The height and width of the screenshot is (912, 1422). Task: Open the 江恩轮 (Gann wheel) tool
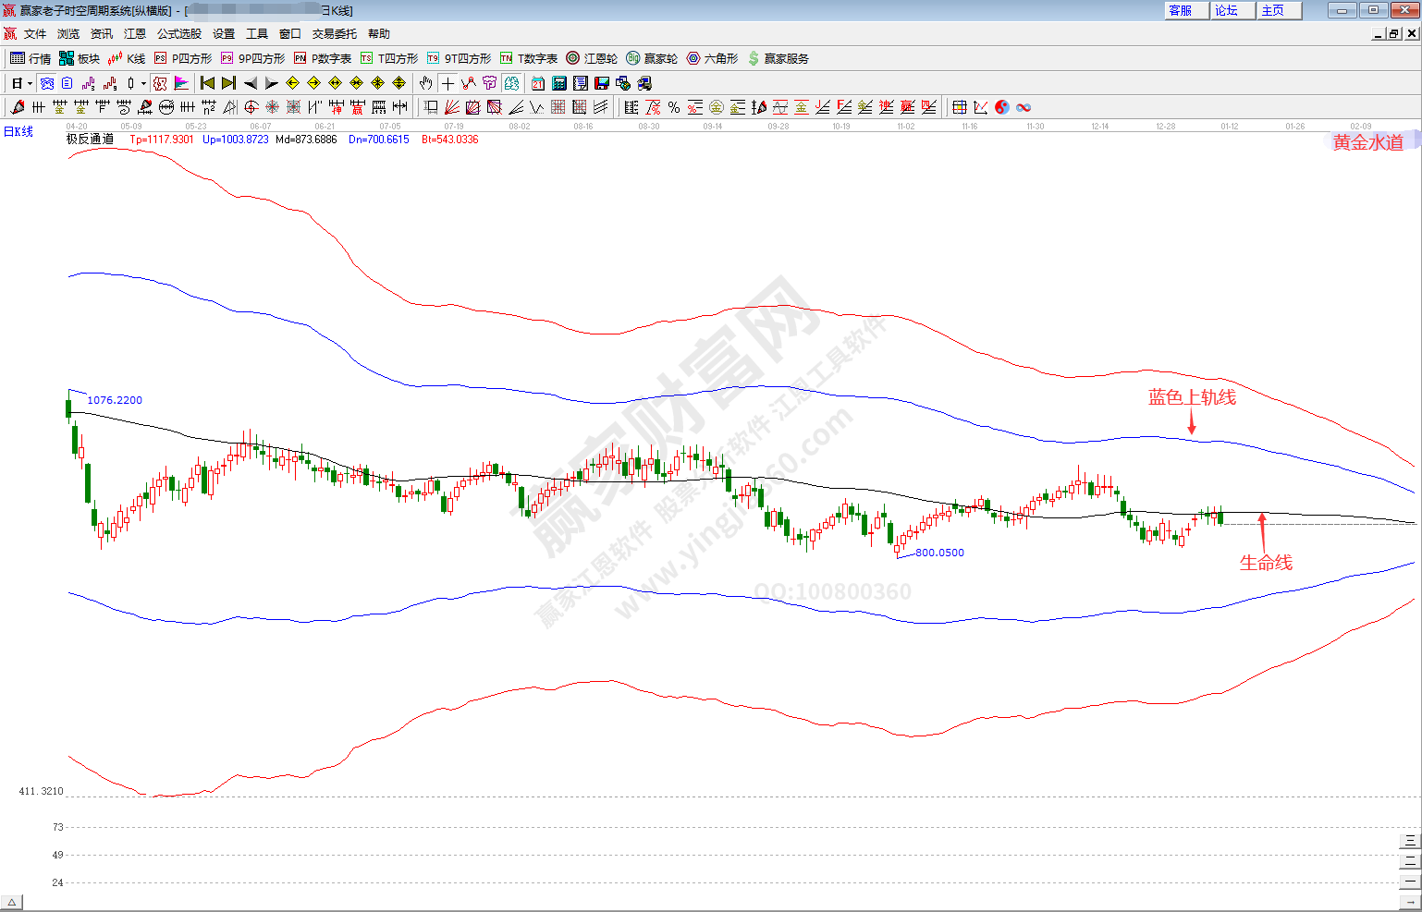592,58
